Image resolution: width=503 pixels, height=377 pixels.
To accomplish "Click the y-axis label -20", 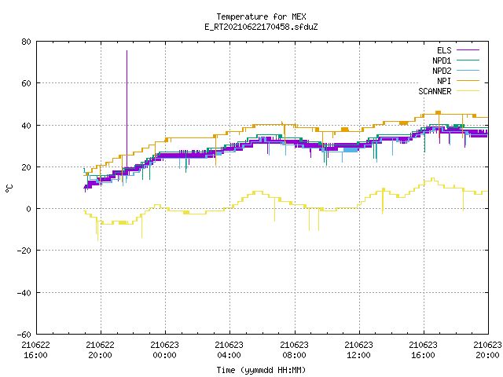I will point(24,251).
